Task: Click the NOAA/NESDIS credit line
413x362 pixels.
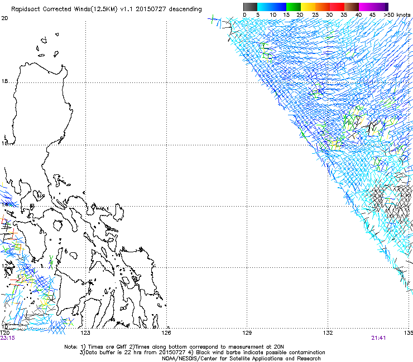Action: [241, 359]
